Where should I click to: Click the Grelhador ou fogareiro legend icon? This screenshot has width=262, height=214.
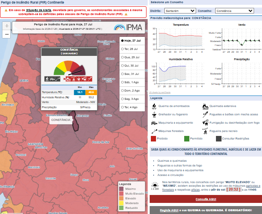pos(154,115)
